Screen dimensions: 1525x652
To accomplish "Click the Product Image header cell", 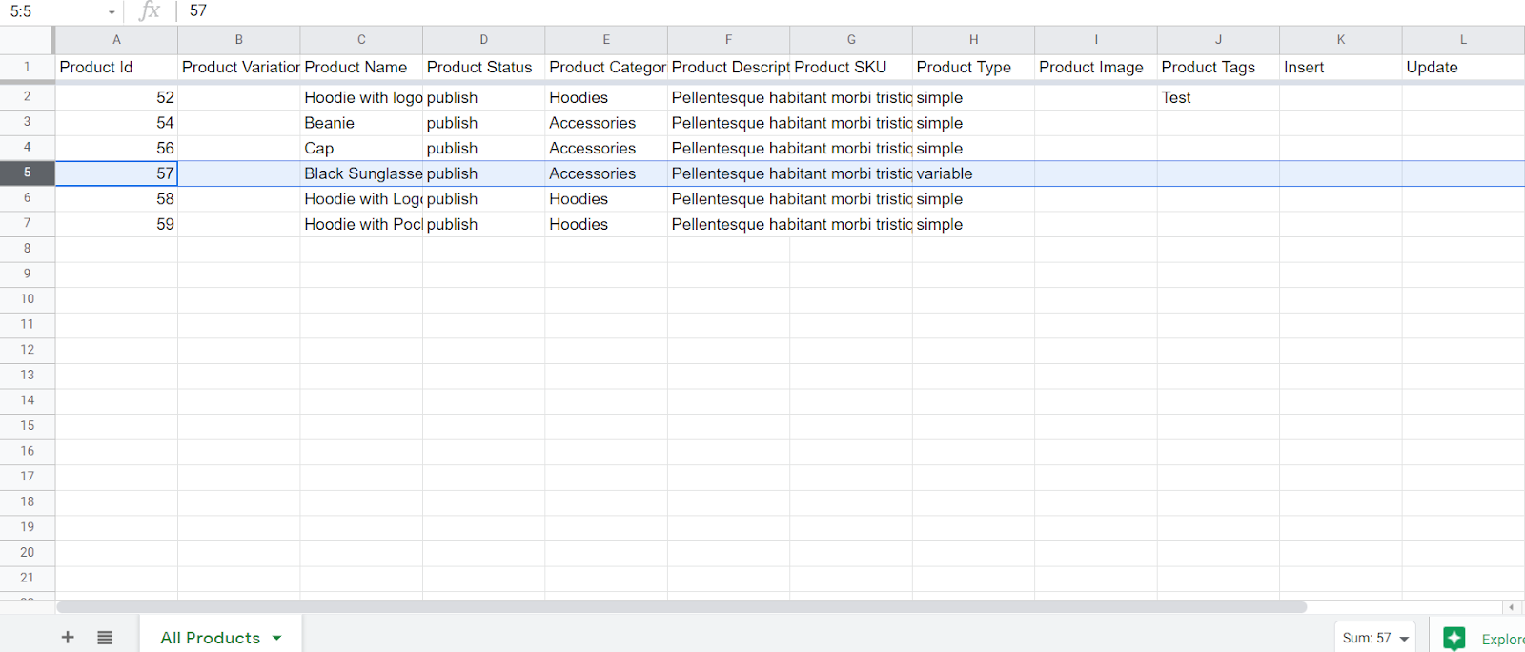I will [x=1096, y=67].
